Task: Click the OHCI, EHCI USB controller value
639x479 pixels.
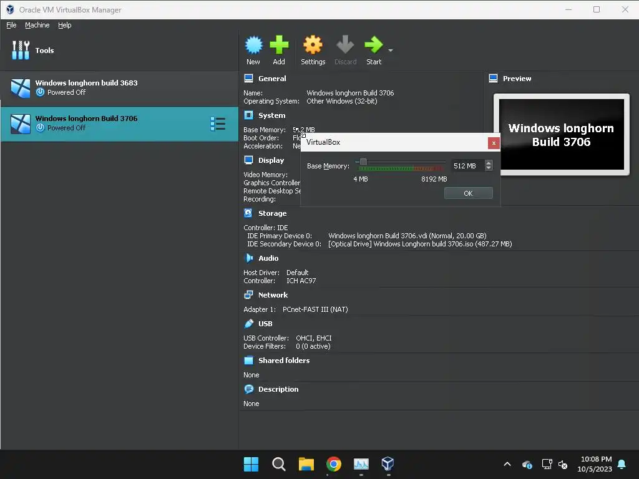Action: pos(313,338)
